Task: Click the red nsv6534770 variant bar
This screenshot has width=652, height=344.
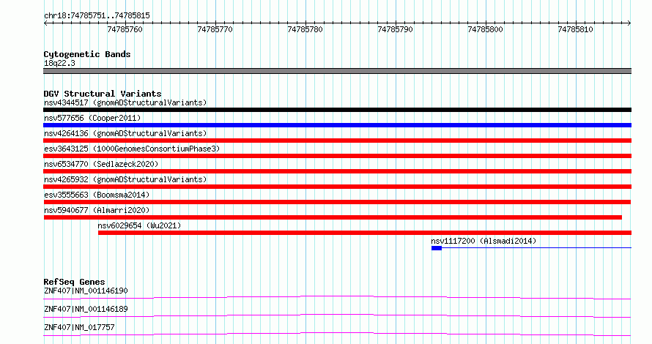Action: tap(337, 171)
